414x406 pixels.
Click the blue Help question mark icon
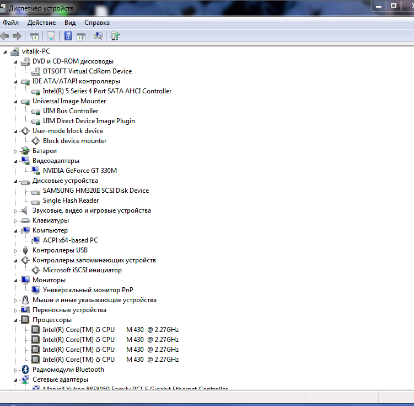tap(68, 36)
